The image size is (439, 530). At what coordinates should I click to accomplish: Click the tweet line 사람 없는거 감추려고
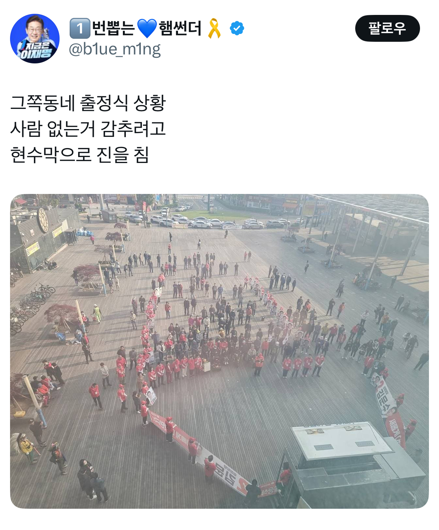pos(88,129)
